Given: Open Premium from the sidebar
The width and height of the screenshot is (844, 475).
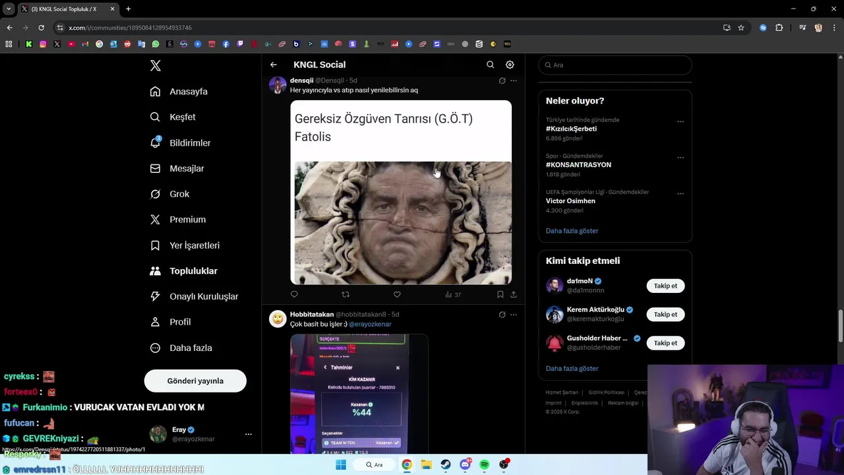Looking at the screenshot, I should pos(178,220).
